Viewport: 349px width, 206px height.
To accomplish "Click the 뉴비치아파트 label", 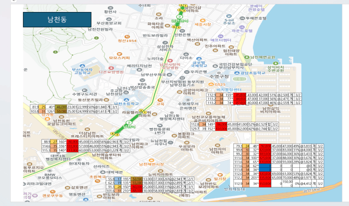I will pyautogui.click(x=161, y=174).
